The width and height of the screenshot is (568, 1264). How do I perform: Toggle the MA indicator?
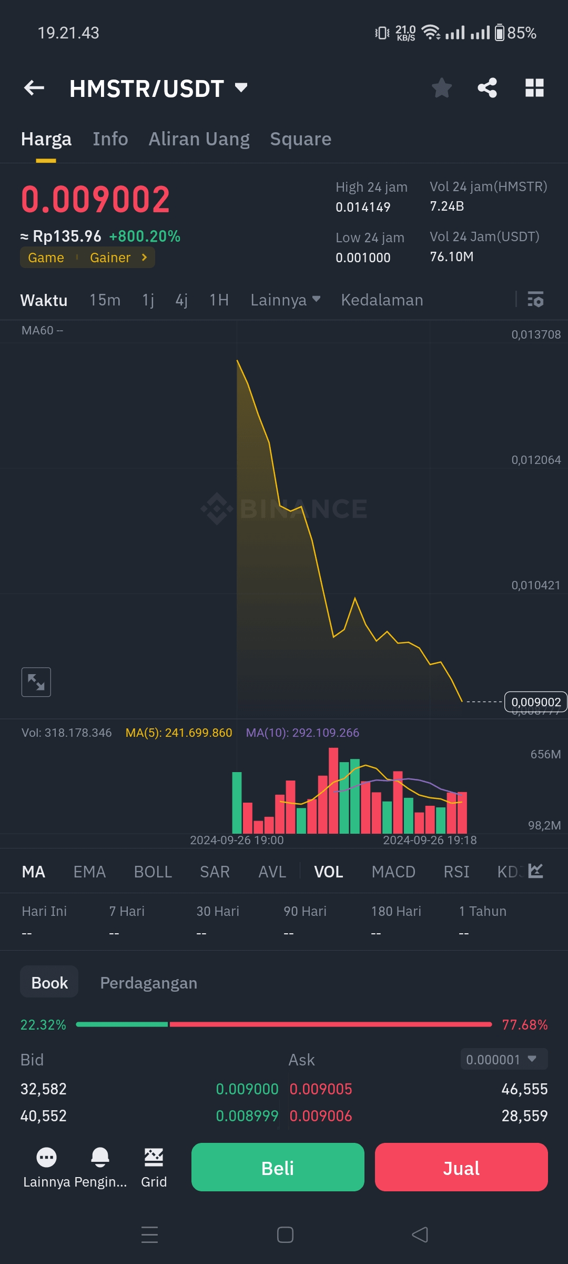pos(33,872)
